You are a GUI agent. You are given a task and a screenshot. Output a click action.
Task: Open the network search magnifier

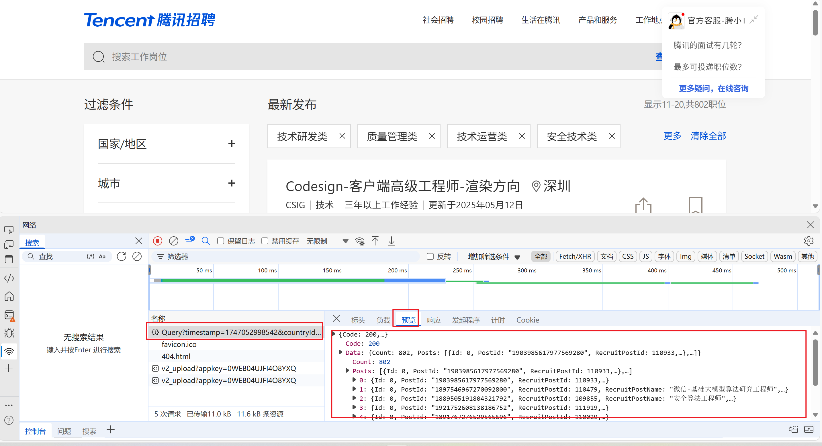(206, 241)
